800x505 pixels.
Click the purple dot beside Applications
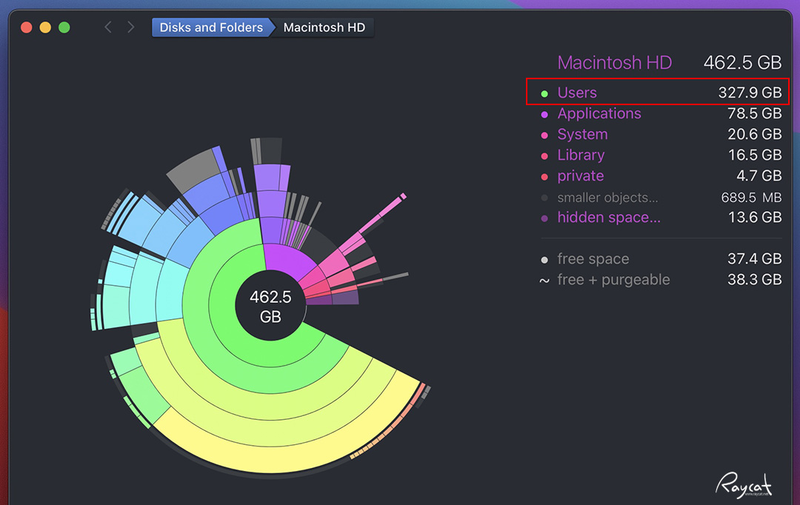[544, 115]
